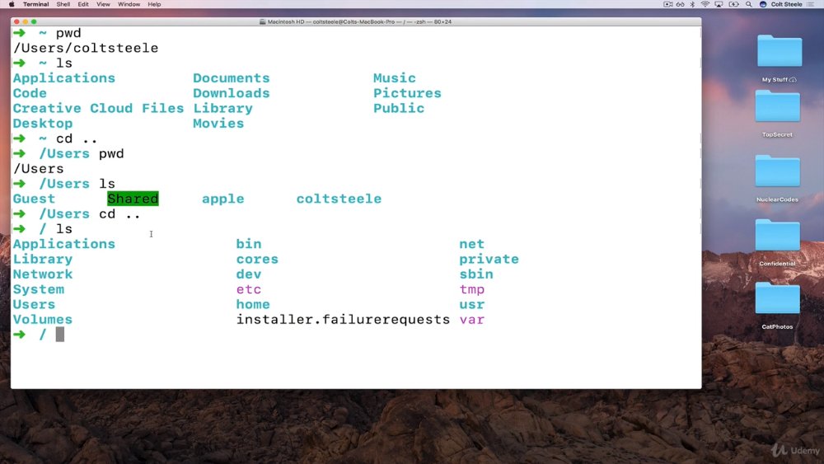Open Spotlight search magnifier
824x464 pixels.
(749, 4)
